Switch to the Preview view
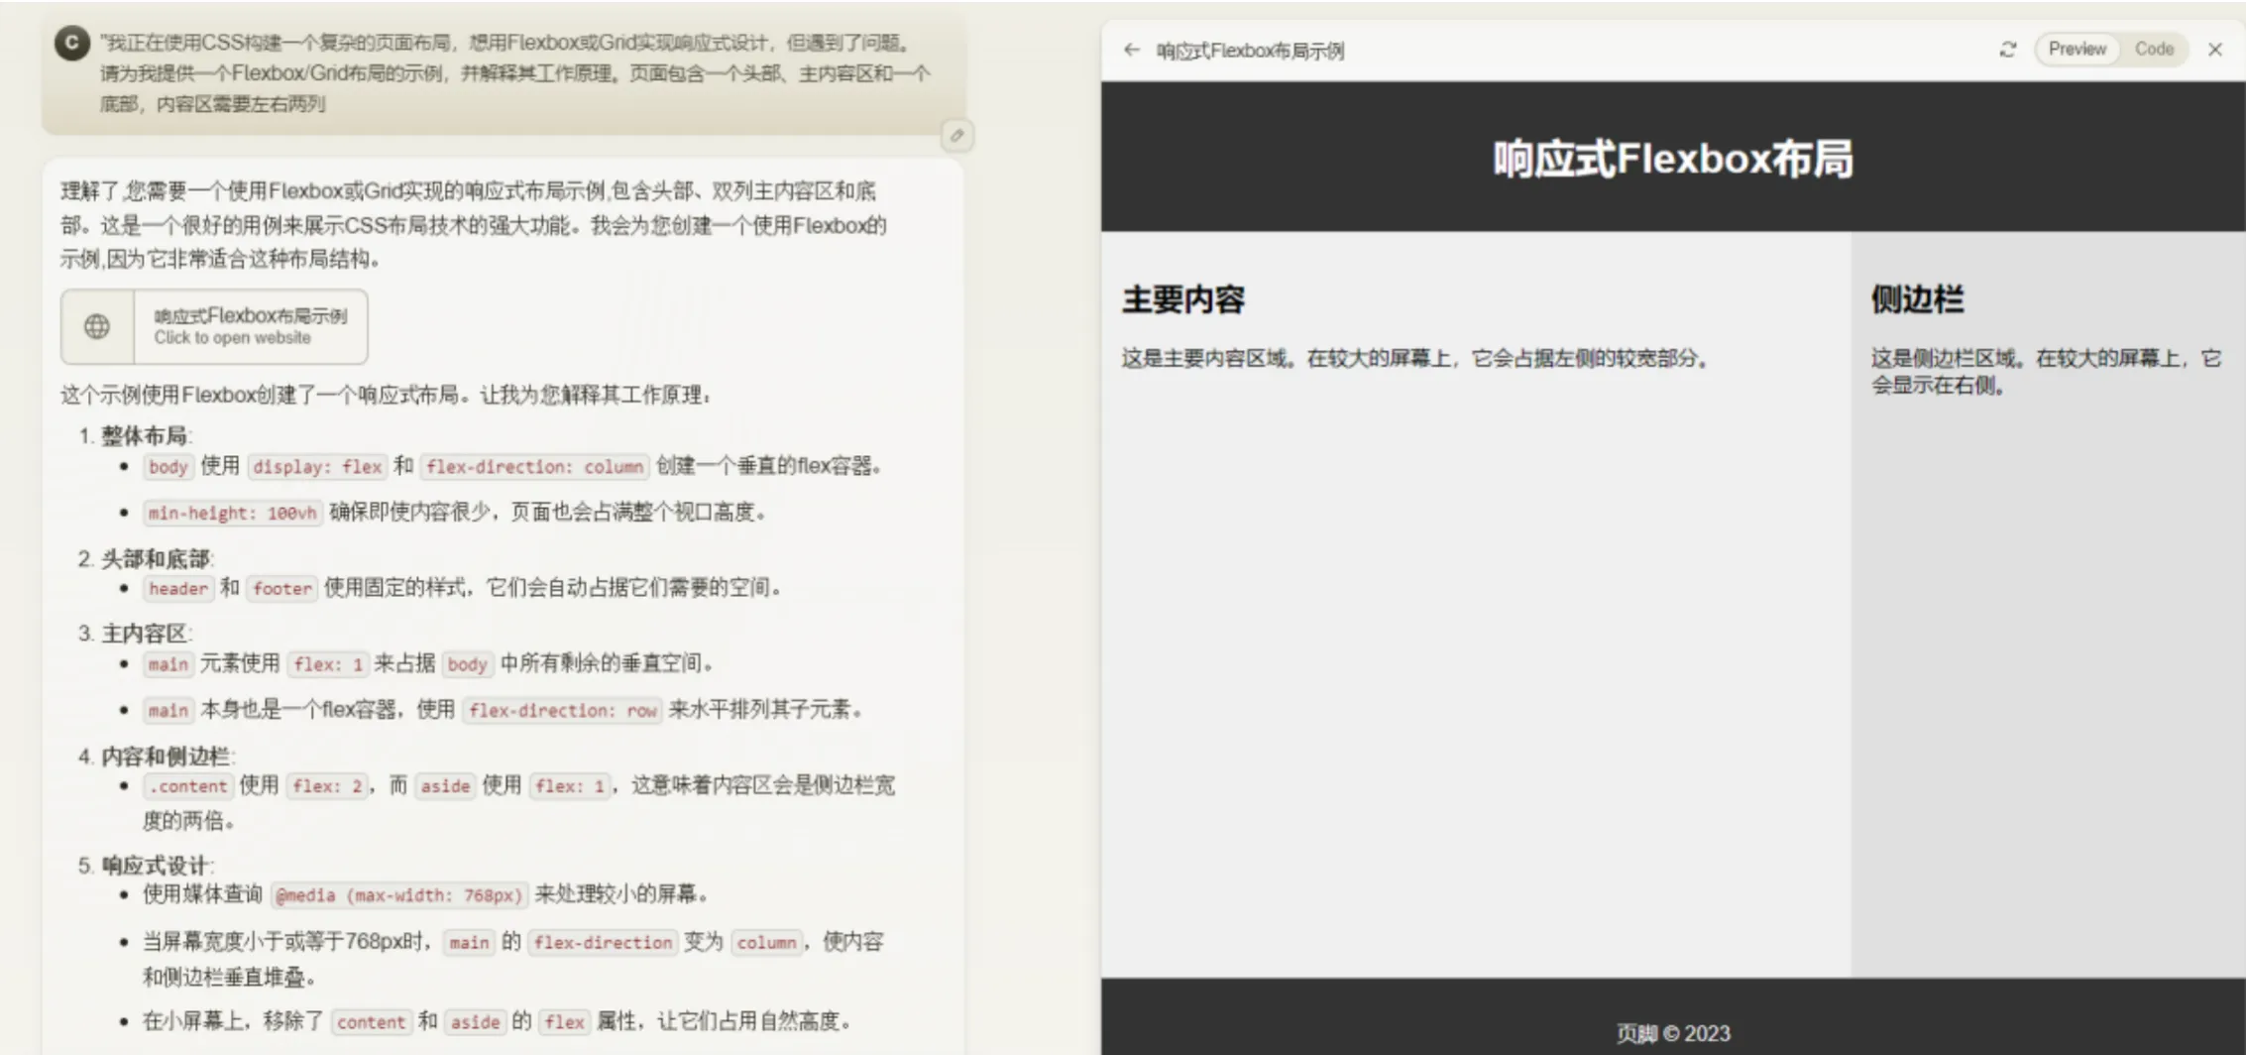 (2077, 50)
